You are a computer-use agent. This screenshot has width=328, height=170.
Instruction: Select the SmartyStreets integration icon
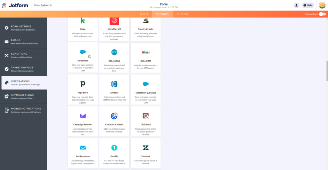[146, 20]
